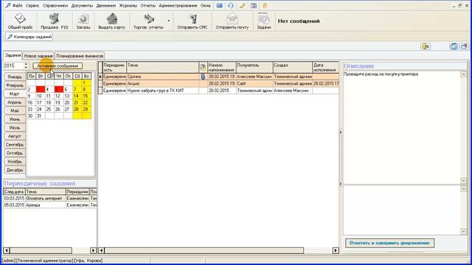This screenshot has height=265, width=472.
Task: Open the Движения menu
Action: click(x=106, y=5)
